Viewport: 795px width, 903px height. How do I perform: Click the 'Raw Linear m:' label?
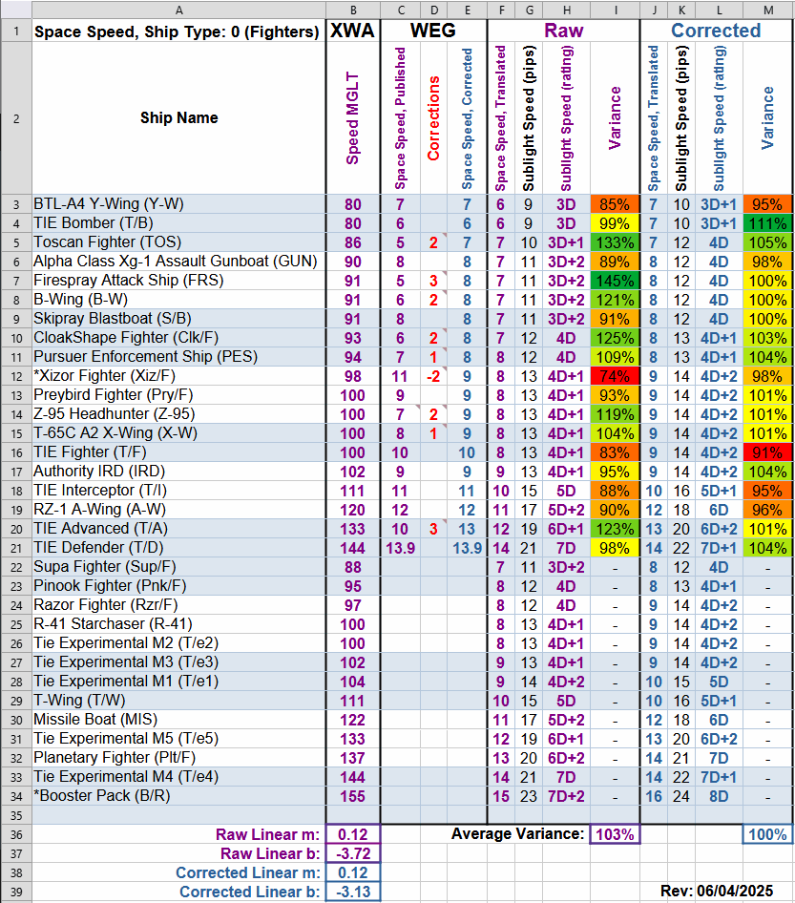tap(267, 834)
